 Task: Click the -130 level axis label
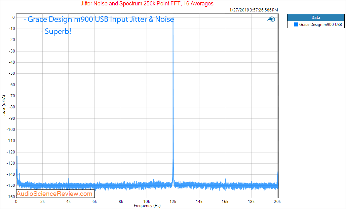tap(11, 163)
